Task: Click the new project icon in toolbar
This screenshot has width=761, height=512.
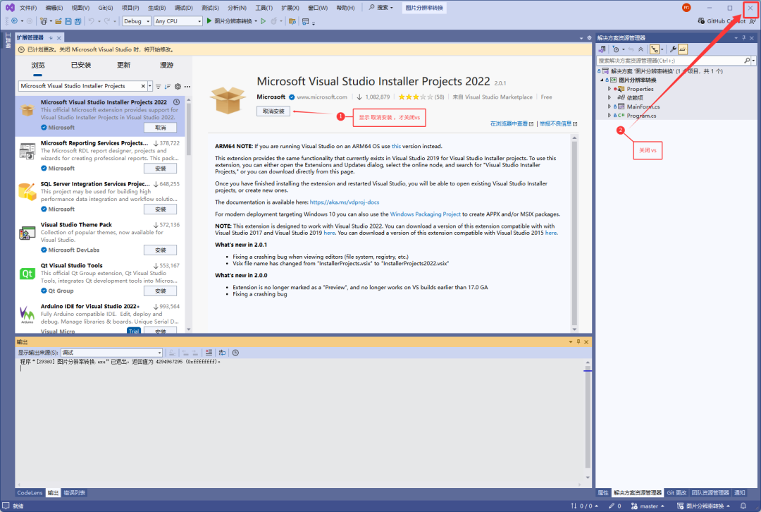Action: (43, 21)
